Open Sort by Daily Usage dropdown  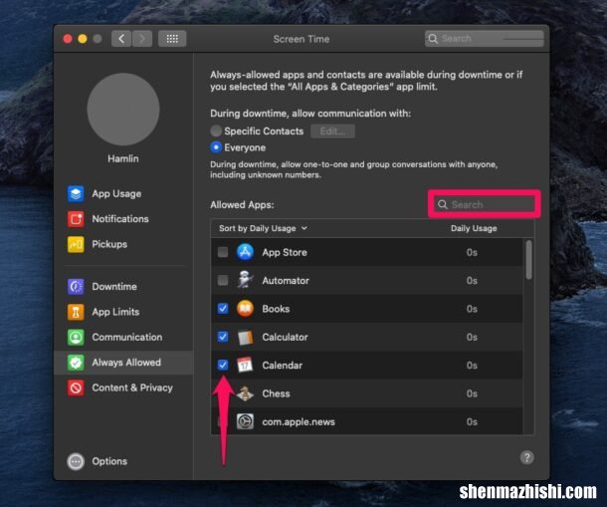(263, 228)
